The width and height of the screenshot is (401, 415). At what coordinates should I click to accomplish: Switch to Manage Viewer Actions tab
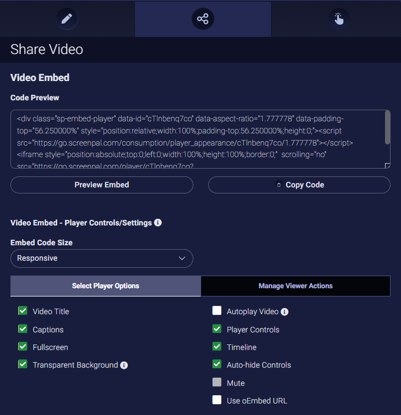tap(295, 286)
